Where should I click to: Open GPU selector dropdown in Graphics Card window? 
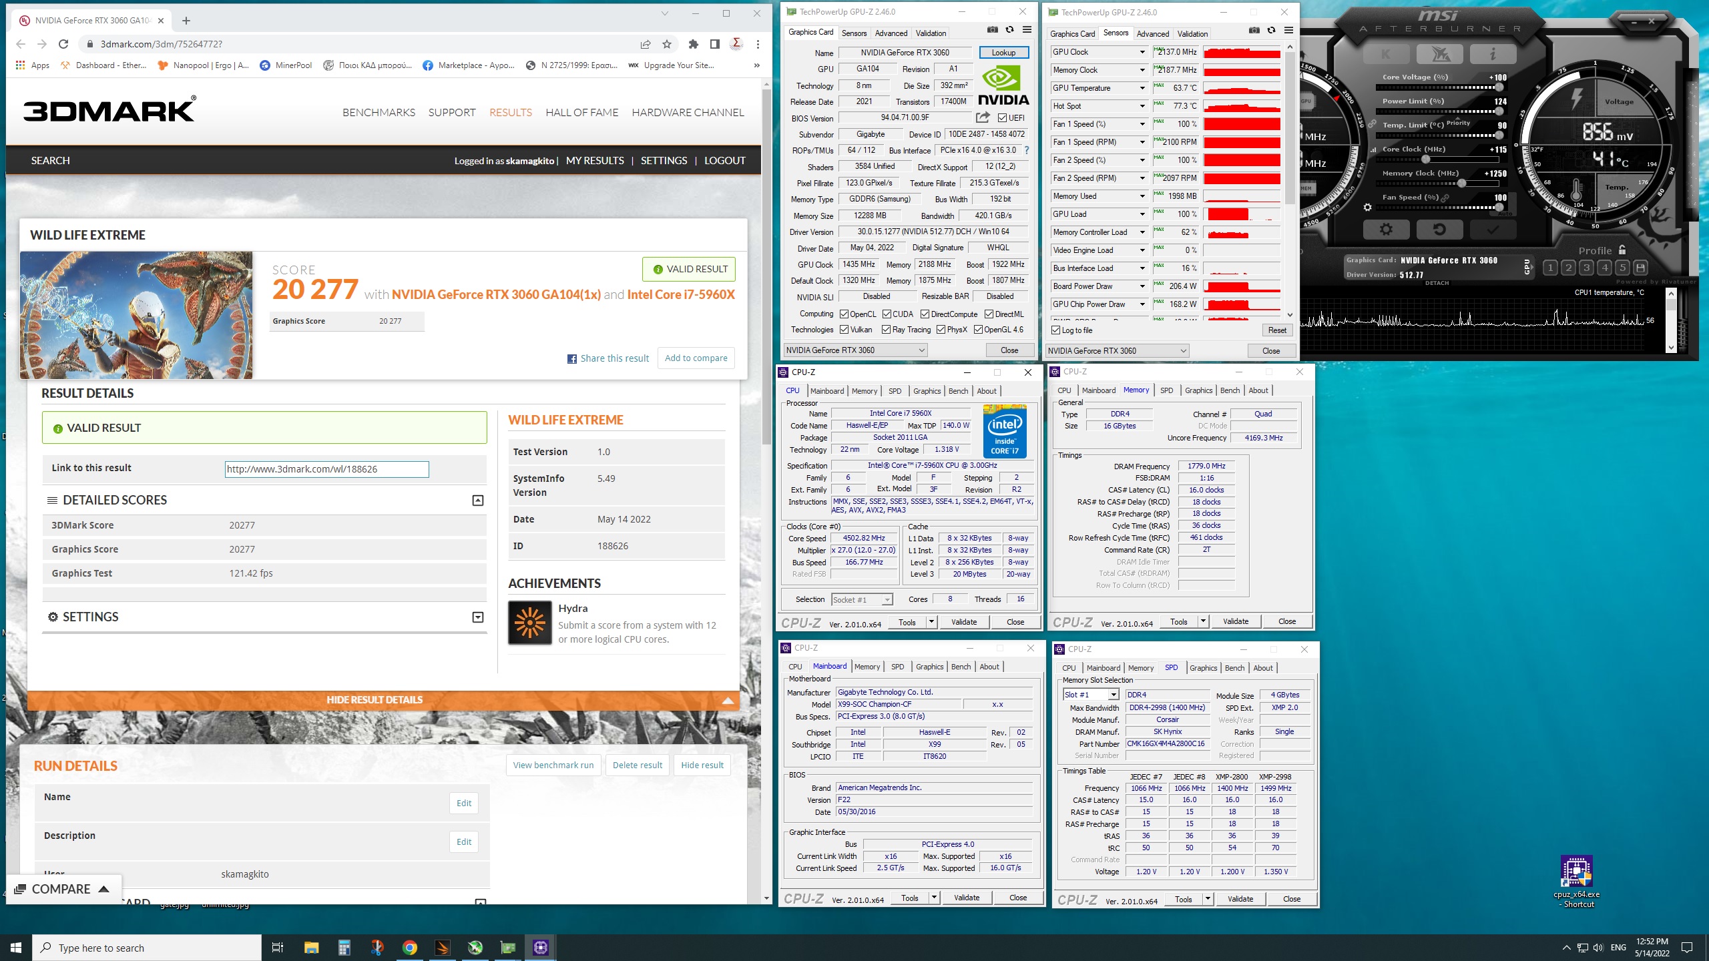855,350
